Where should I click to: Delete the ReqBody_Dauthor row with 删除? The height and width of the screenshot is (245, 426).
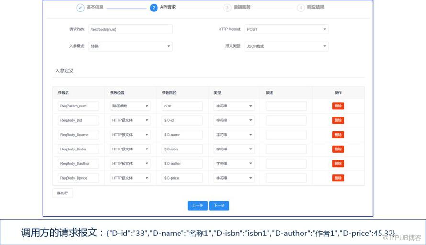[338, 163]
